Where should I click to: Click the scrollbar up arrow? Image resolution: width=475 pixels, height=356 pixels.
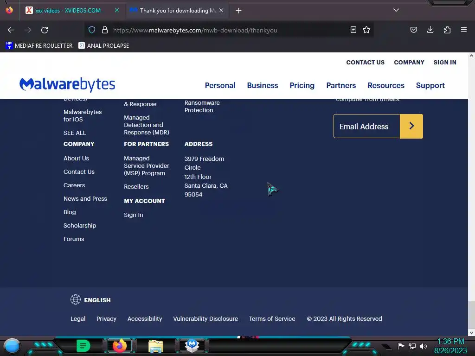pyautogui.click(x=471, y=56)
